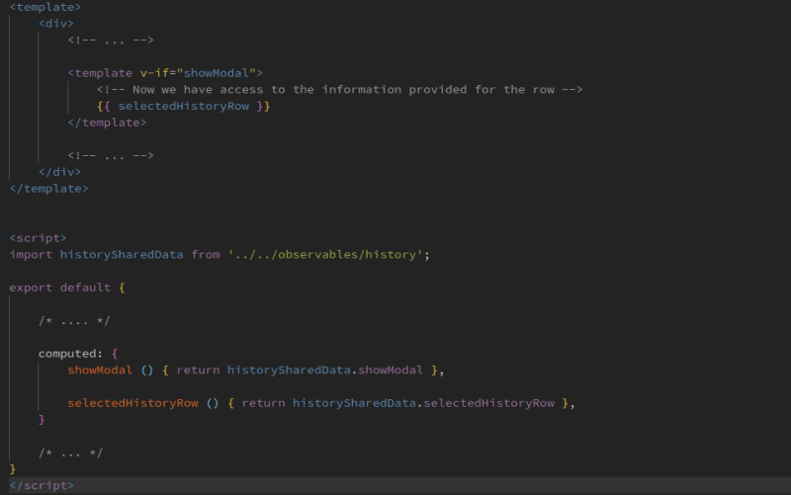Image resolution: width=791 pixels, height=495 pixels.
Task: Click historySharedData in the import line
Action: [122, 255]
